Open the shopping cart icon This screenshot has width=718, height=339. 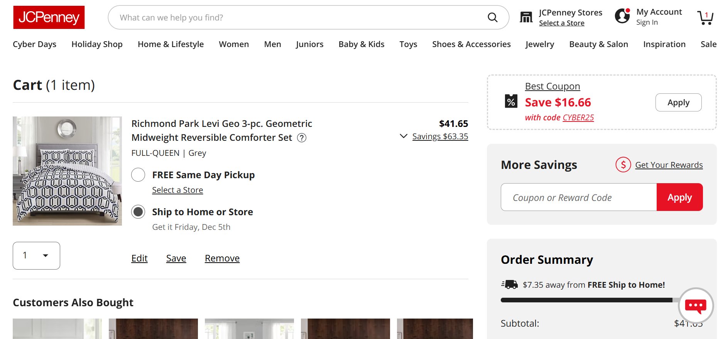click(705, 17)
